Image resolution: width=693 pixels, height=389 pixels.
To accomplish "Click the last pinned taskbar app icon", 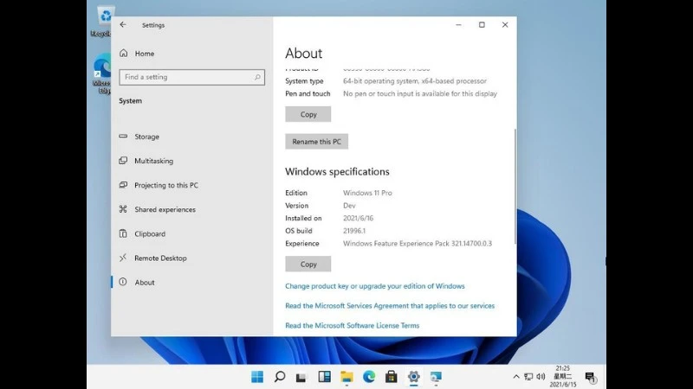I will click(436, 377).
